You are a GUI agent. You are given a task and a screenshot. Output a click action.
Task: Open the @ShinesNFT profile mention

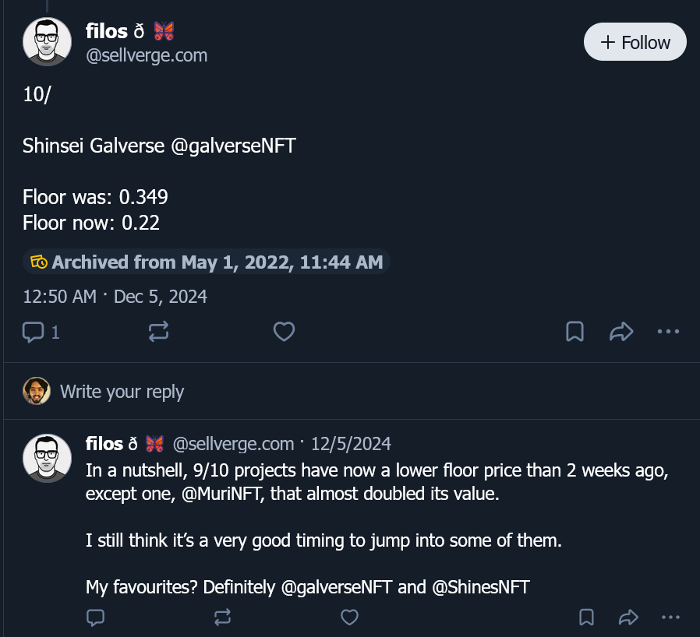coord(479,587)
